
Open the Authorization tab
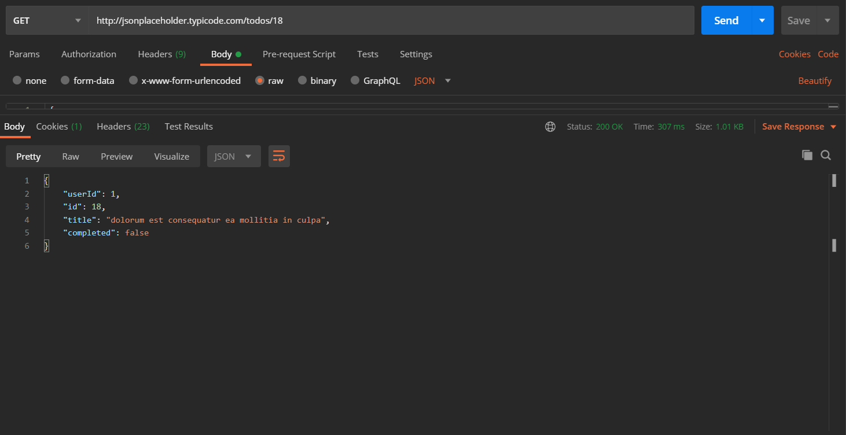tap(89, 54)
